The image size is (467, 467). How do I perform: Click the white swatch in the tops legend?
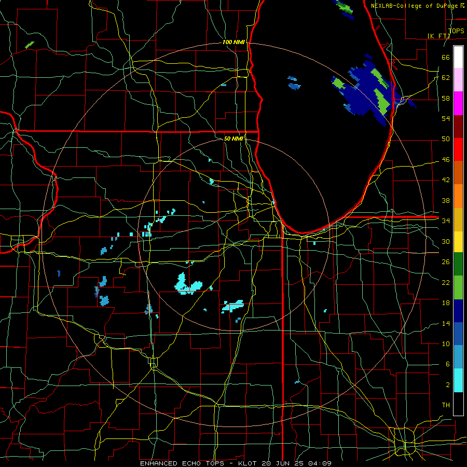click(x=458, y=57)
